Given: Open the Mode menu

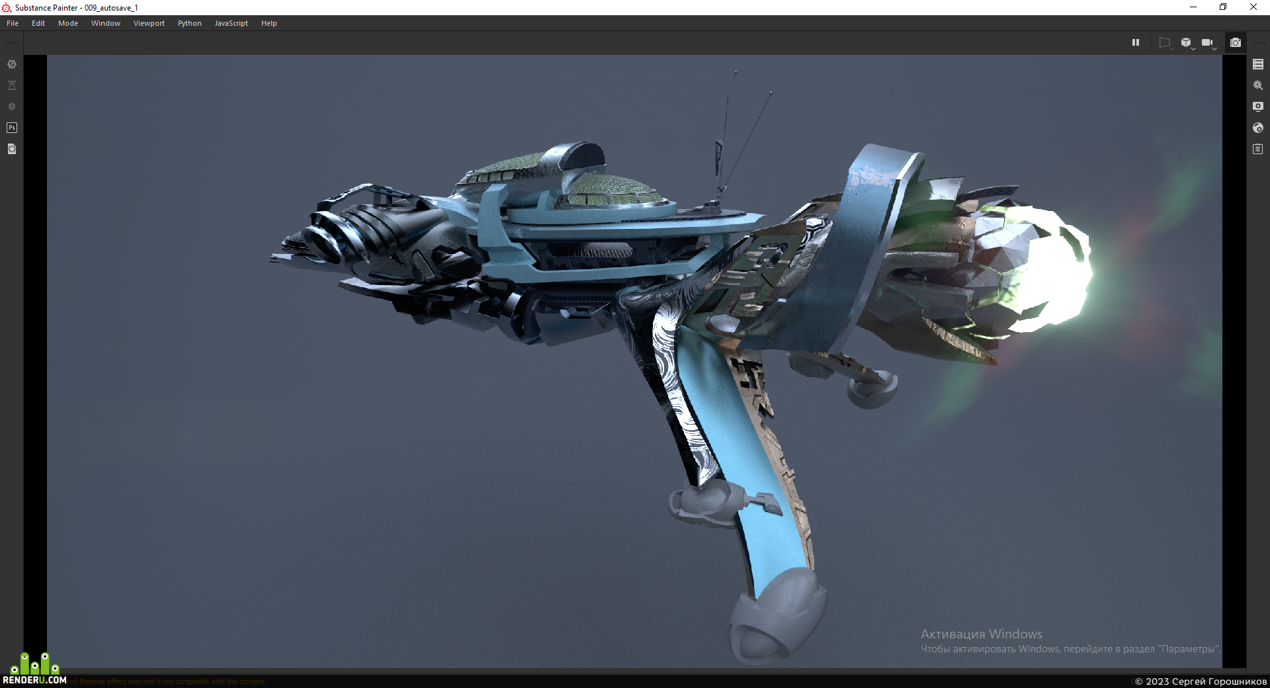Looking at the screenshot, I should tap(68, 23).
